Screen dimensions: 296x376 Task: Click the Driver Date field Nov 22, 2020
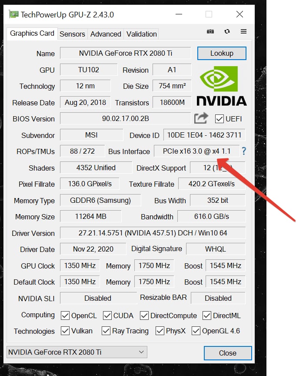click(93, 249)
